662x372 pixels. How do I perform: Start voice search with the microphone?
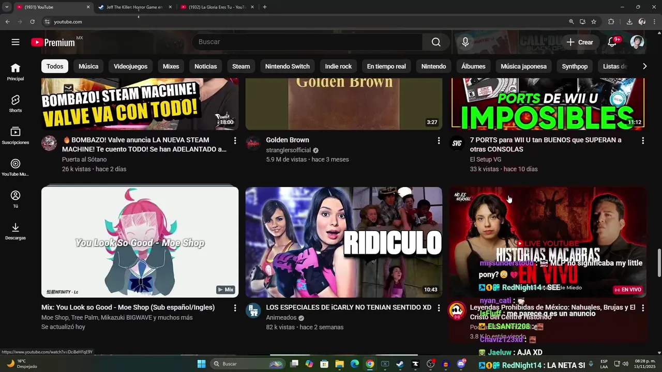(x=465, y=42)
